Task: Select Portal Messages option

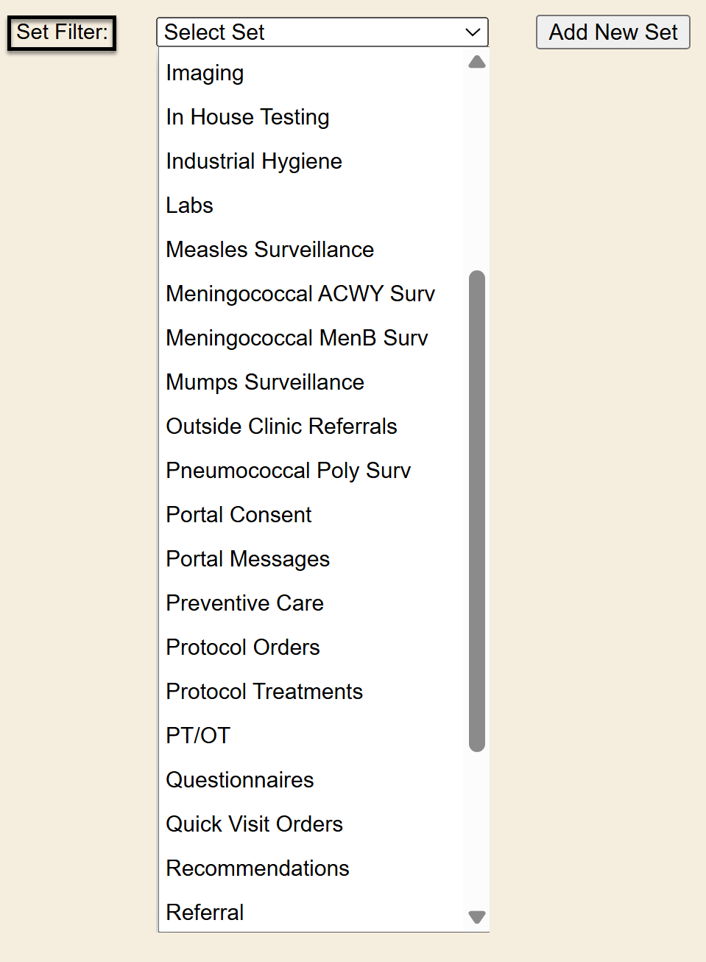Action: (x=248, y=559)
